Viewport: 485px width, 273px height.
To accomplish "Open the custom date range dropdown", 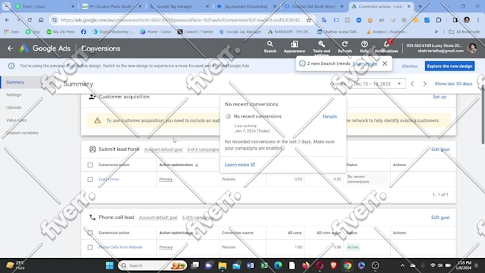I will pos(377,84).
